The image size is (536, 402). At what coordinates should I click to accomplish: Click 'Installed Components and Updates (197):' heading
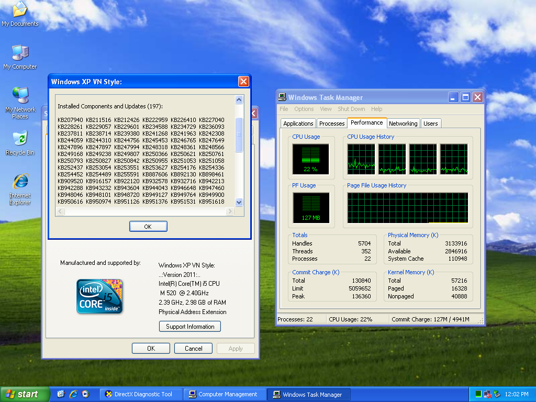pyautogui.click(x=110, y=106)
